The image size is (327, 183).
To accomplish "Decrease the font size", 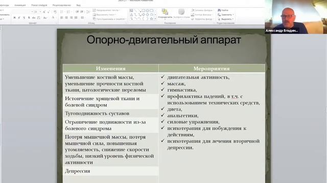I will [x=49, y=12].
